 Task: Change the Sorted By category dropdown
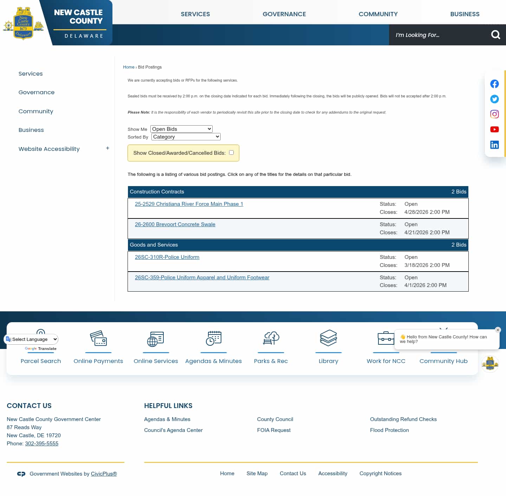[x=186, y=136]
